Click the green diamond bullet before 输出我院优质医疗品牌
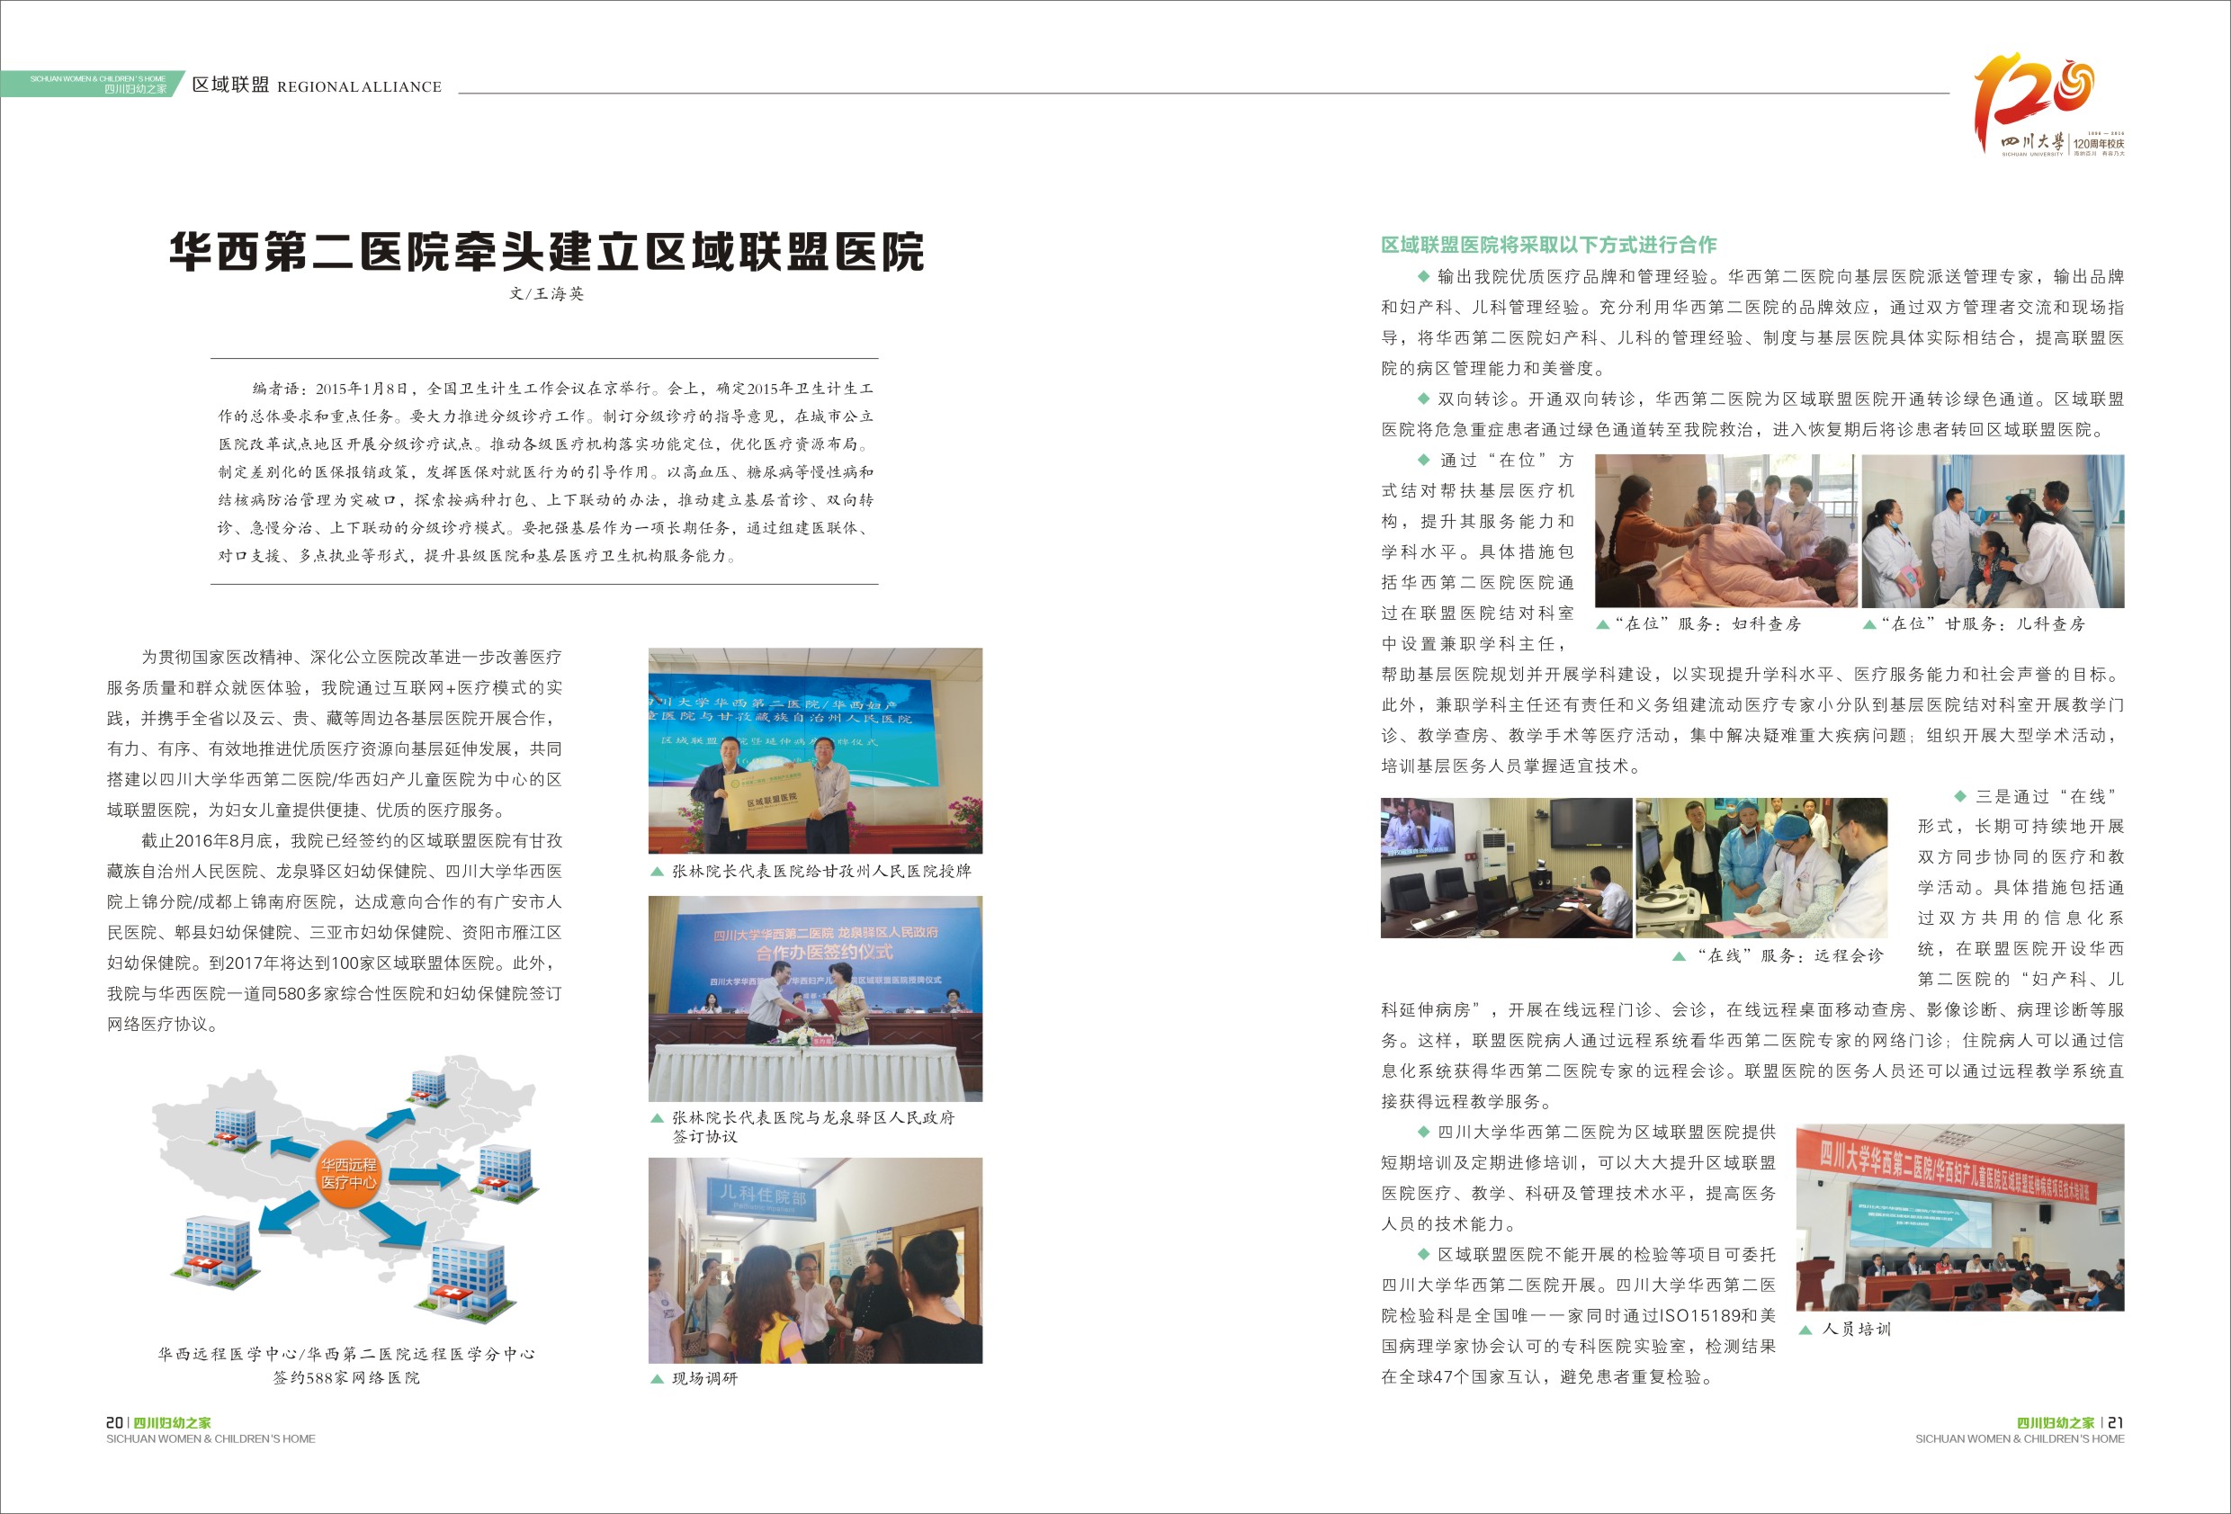 point(1424,276)
